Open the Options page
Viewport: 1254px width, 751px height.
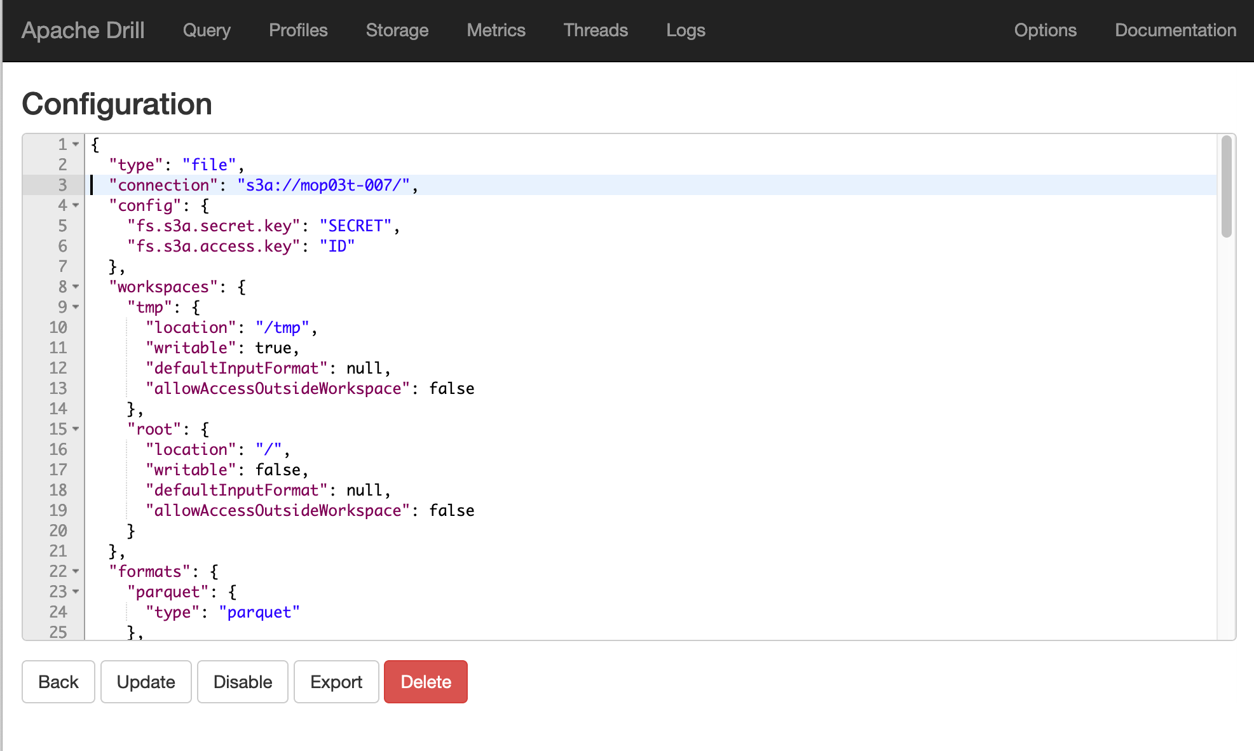click(1045, 30)
